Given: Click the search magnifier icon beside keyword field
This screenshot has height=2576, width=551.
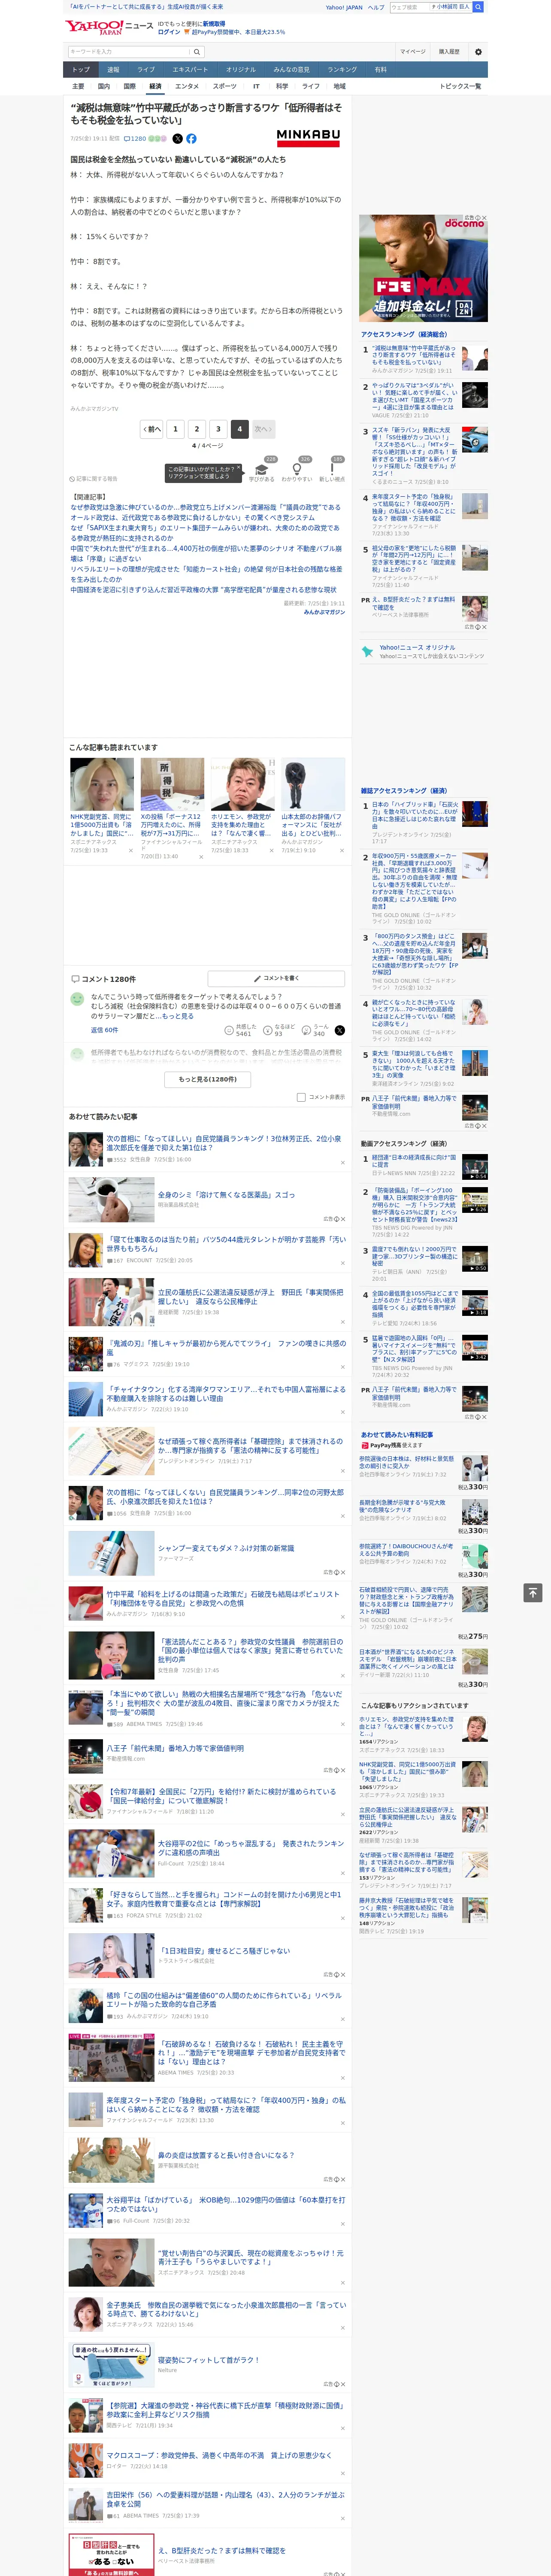Looking at the screenshot, I should coord(197,51).
